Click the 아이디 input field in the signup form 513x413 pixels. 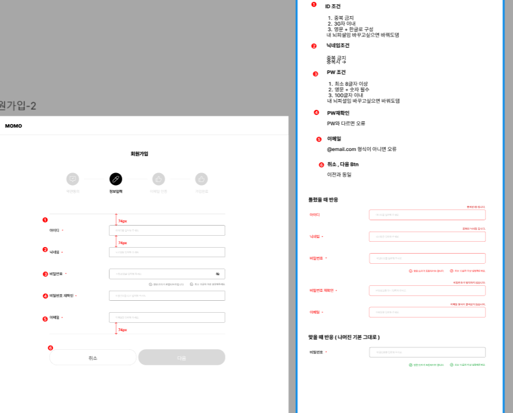pos(167,230)
